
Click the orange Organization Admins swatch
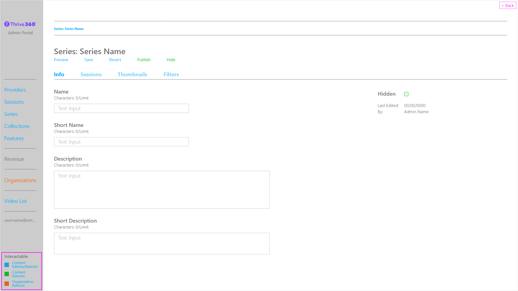click(7, 284)
